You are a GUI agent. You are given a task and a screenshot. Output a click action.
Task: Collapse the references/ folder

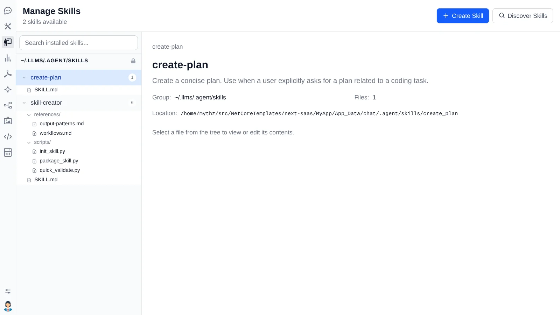(x=29, y=115)
